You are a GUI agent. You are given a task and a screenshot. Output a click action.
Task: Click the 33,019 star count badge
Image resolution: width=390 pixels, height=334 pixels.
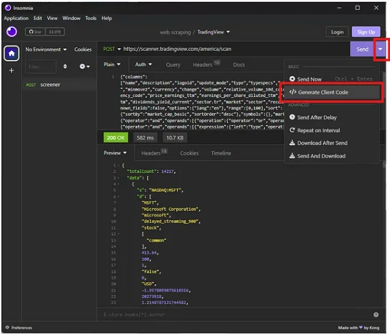(55, 32)
